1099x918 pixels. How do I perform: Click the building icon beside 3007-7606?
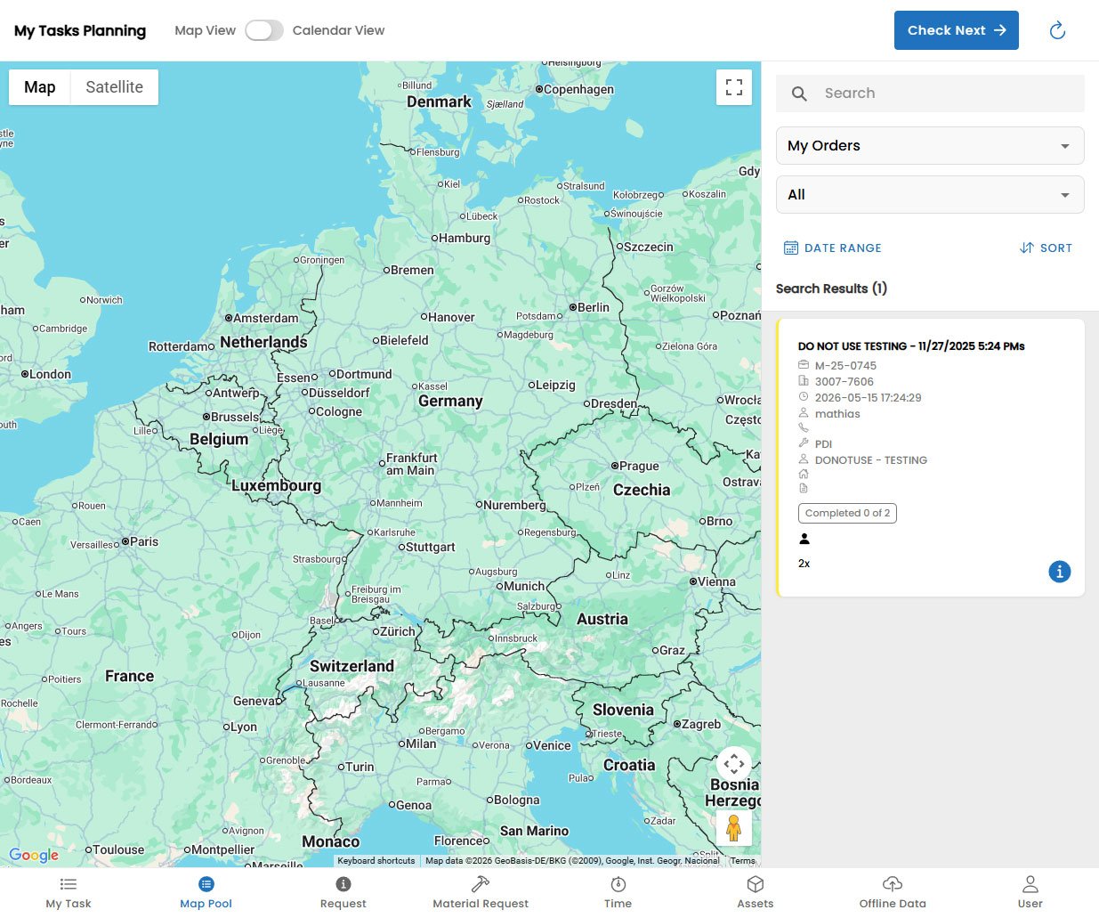(804, 381)
